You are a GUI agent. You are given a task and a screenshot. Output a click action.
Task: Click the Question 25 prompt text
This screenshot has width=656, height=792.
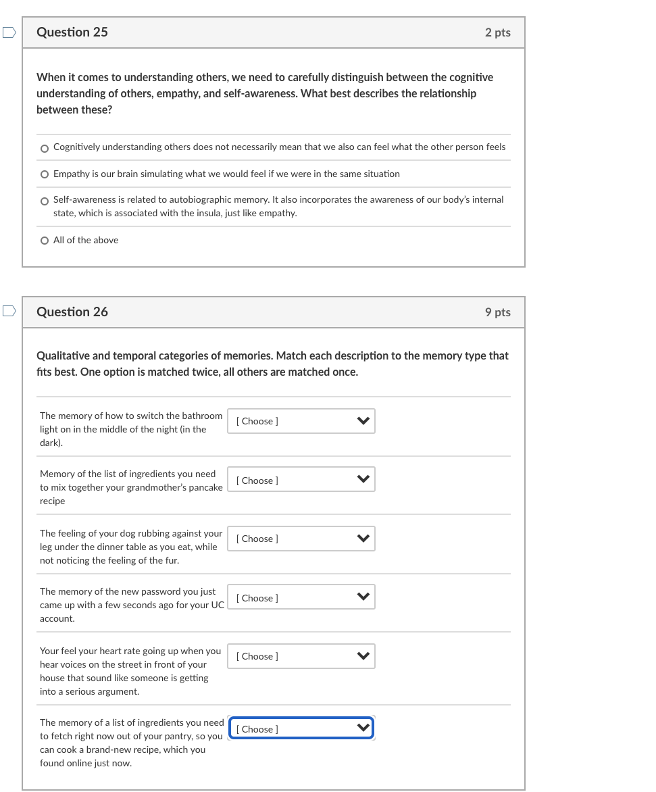[x=265, y=93]
